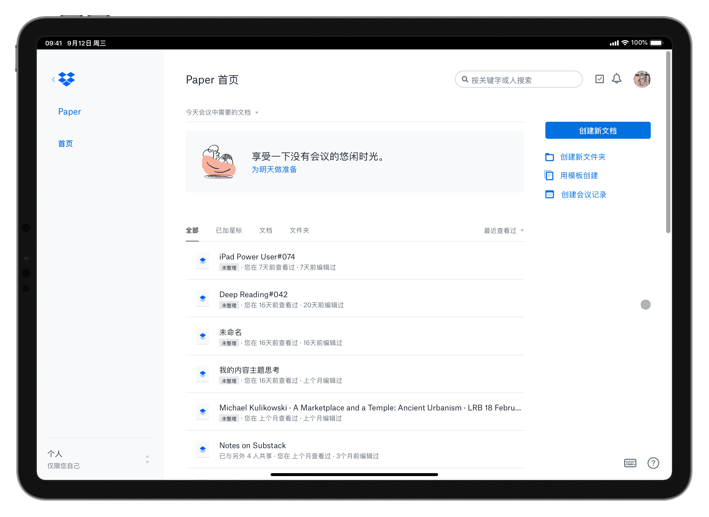
Task: Open the Paper link in sidebar
Action: tap(69, 112)
